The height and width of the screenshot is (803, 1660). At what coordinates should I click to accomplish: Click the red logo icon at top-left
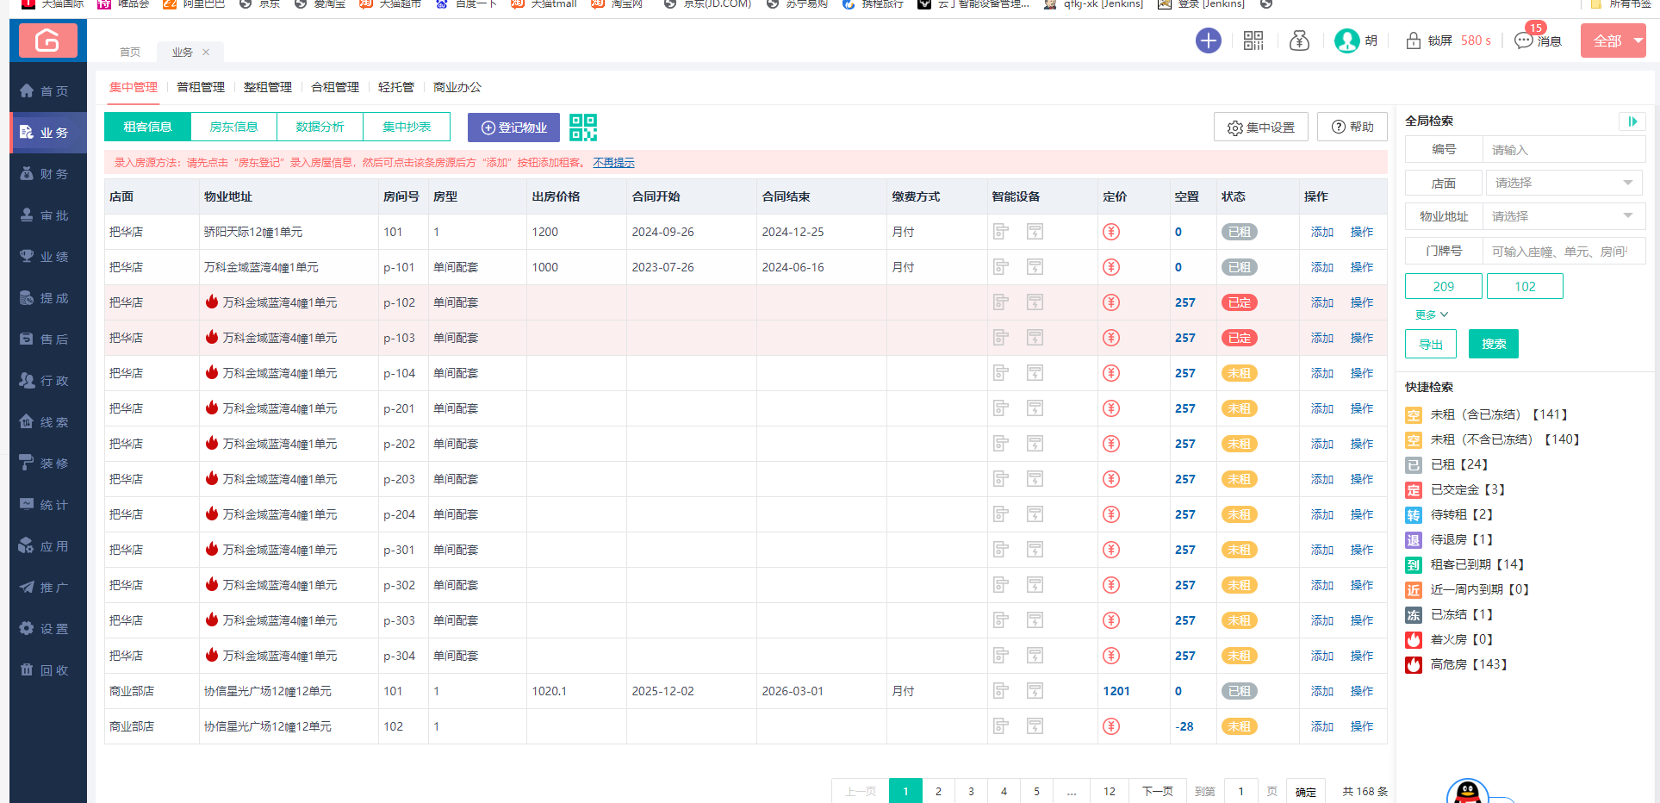pos(47,40)
